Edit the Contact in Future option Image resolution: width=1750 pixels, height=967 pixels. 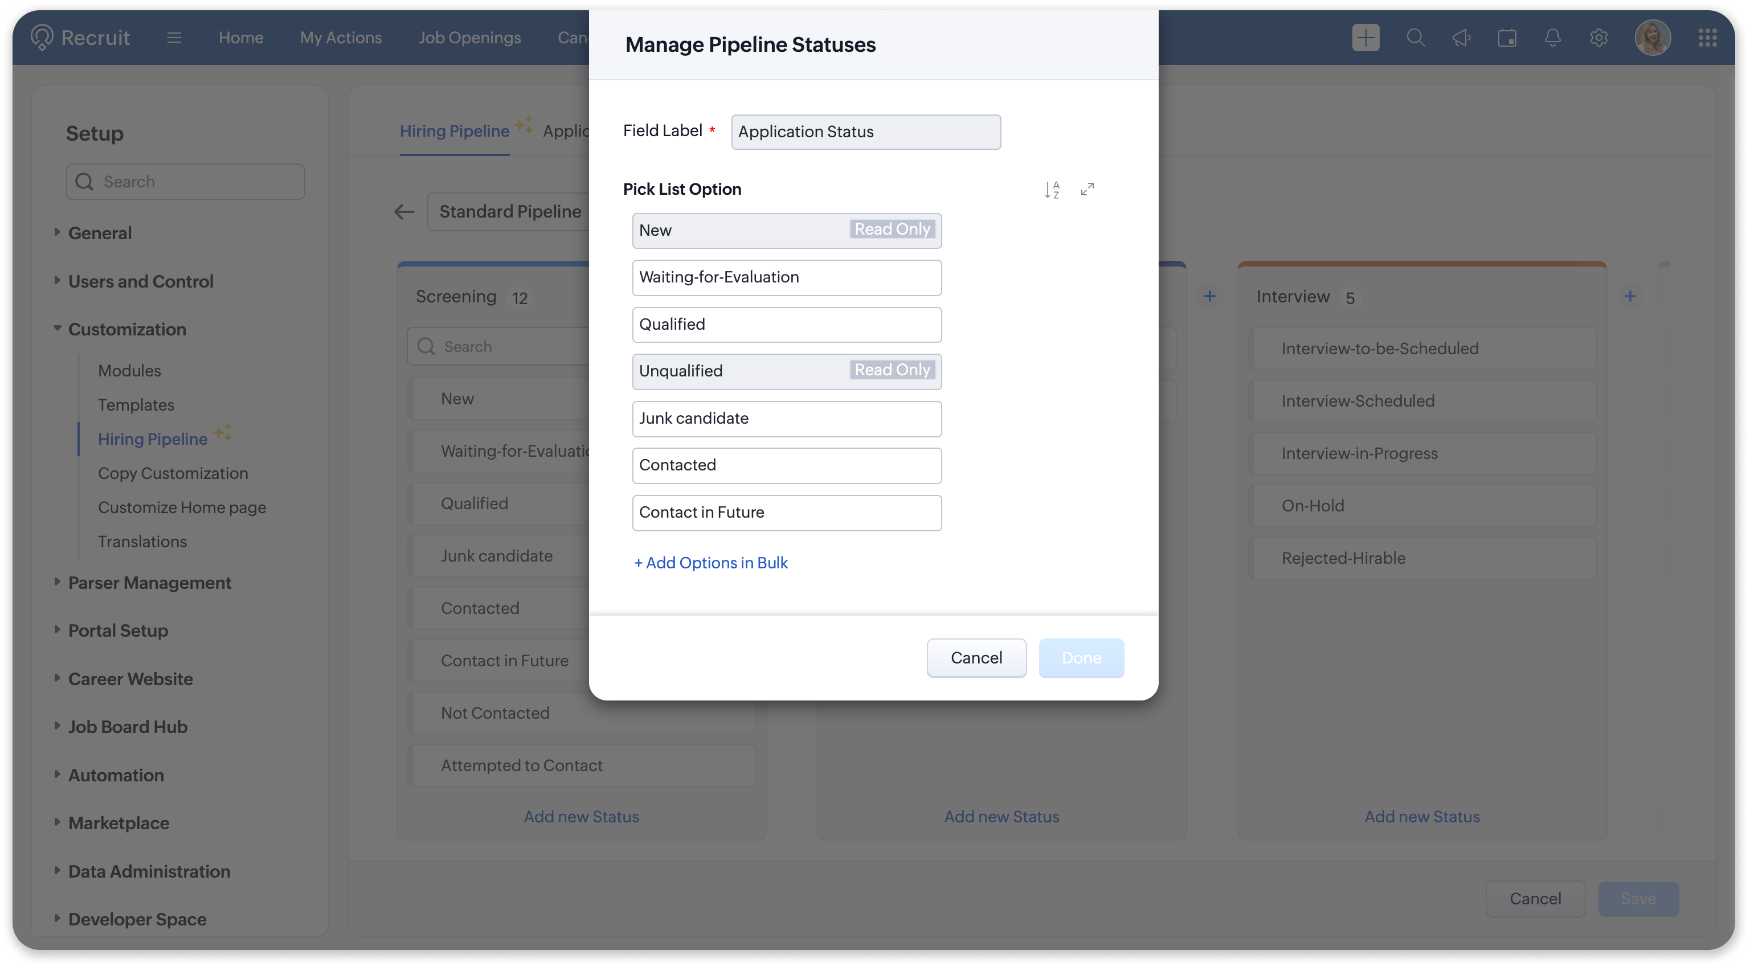(x=787, y=513)
